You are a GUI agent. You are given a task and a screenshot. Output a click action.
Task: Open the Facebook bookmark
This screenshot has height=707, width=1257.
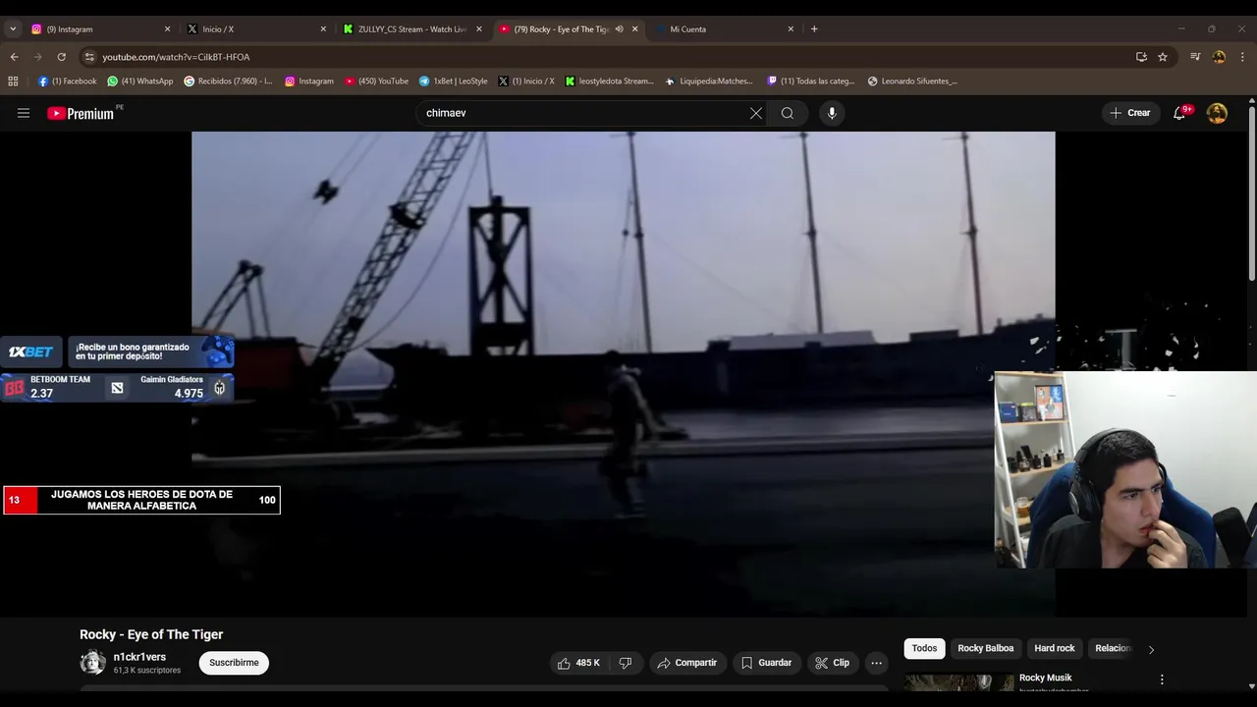tap(67, 82)
